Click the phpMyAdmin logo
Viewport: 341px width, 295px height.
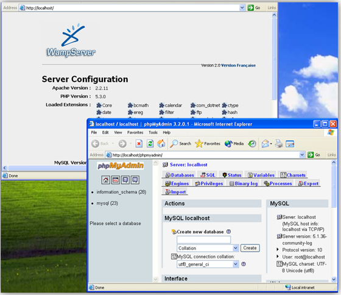pyautogui.click(x=121, y=166)
